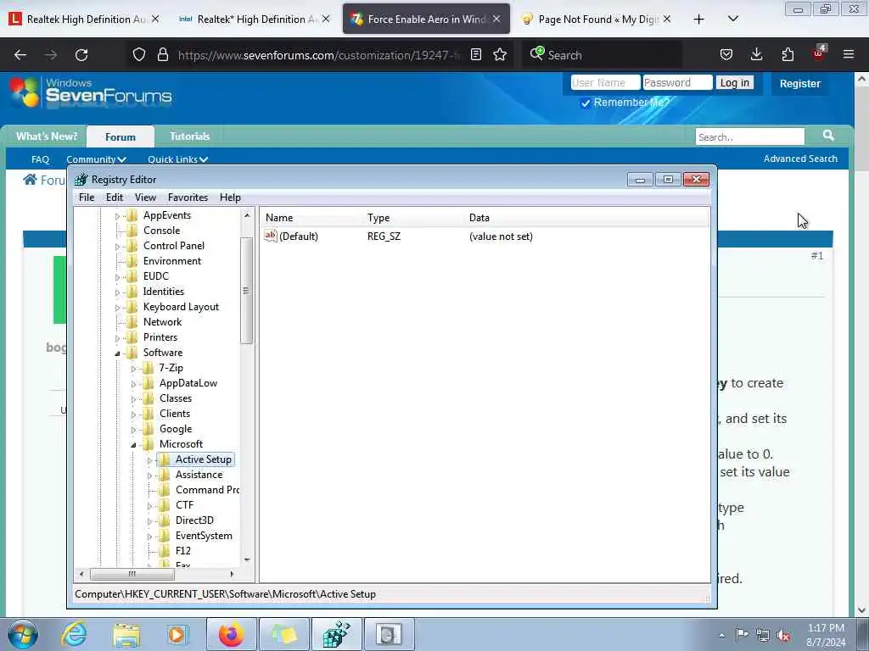The image size is (869, 651).
Task: Open the list all tabs chevron
Action: (732, 19)
